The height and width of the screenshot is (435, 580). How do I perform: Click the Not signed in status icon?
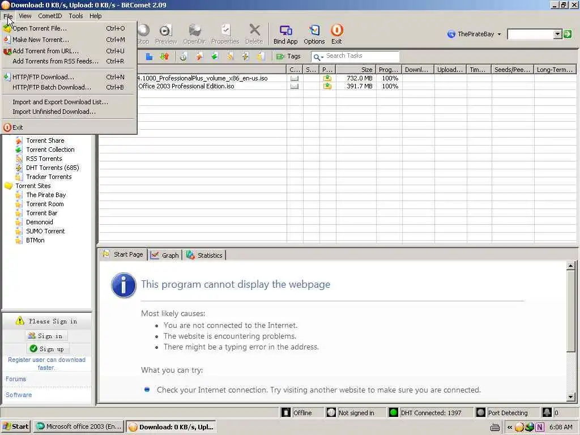[331, 412]
